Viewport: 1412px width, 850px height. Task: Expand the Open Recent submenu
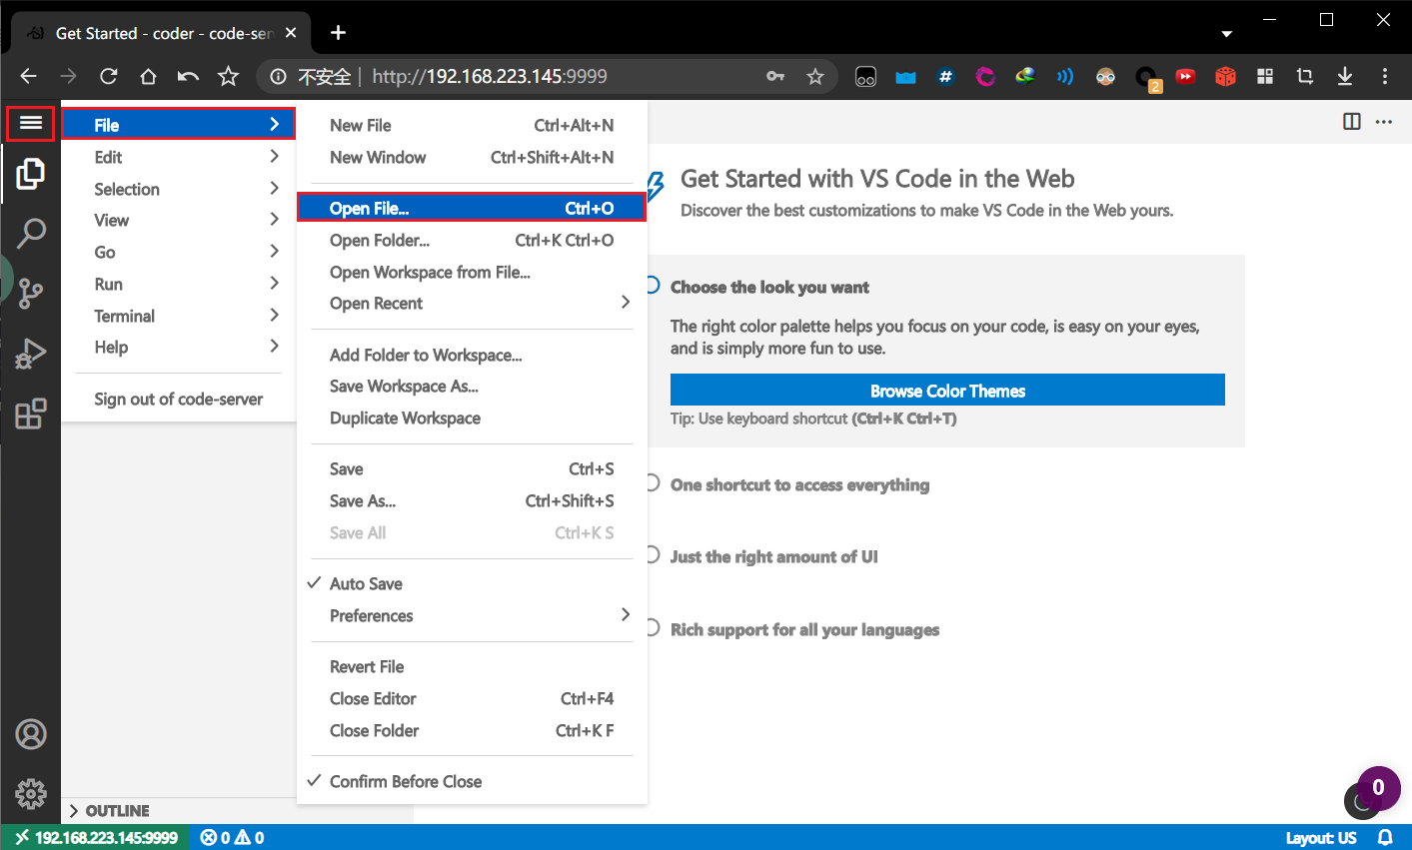click(x=472, y=304)
